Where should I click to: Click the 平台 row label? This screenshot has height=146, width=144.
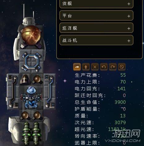coord(67,16)
